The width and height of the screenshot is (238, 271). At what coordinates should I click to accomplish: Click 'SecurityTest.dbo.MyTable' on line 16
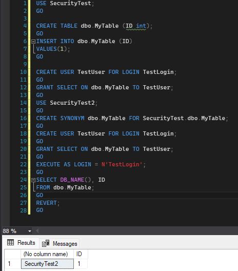(x=184, y=118)
